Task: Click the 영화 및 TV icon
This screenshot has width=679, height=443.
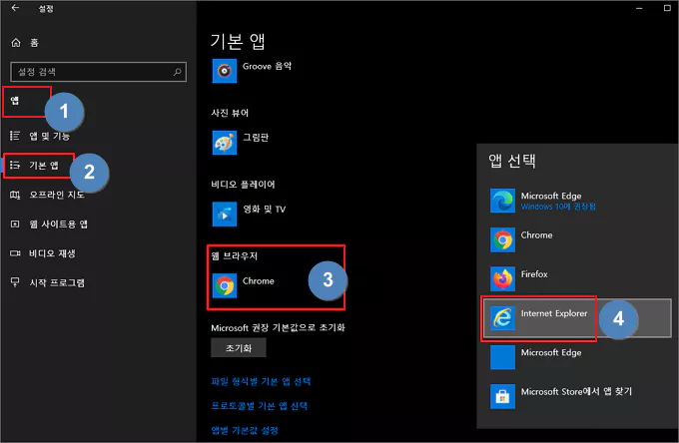Action: tap(225, 215)
